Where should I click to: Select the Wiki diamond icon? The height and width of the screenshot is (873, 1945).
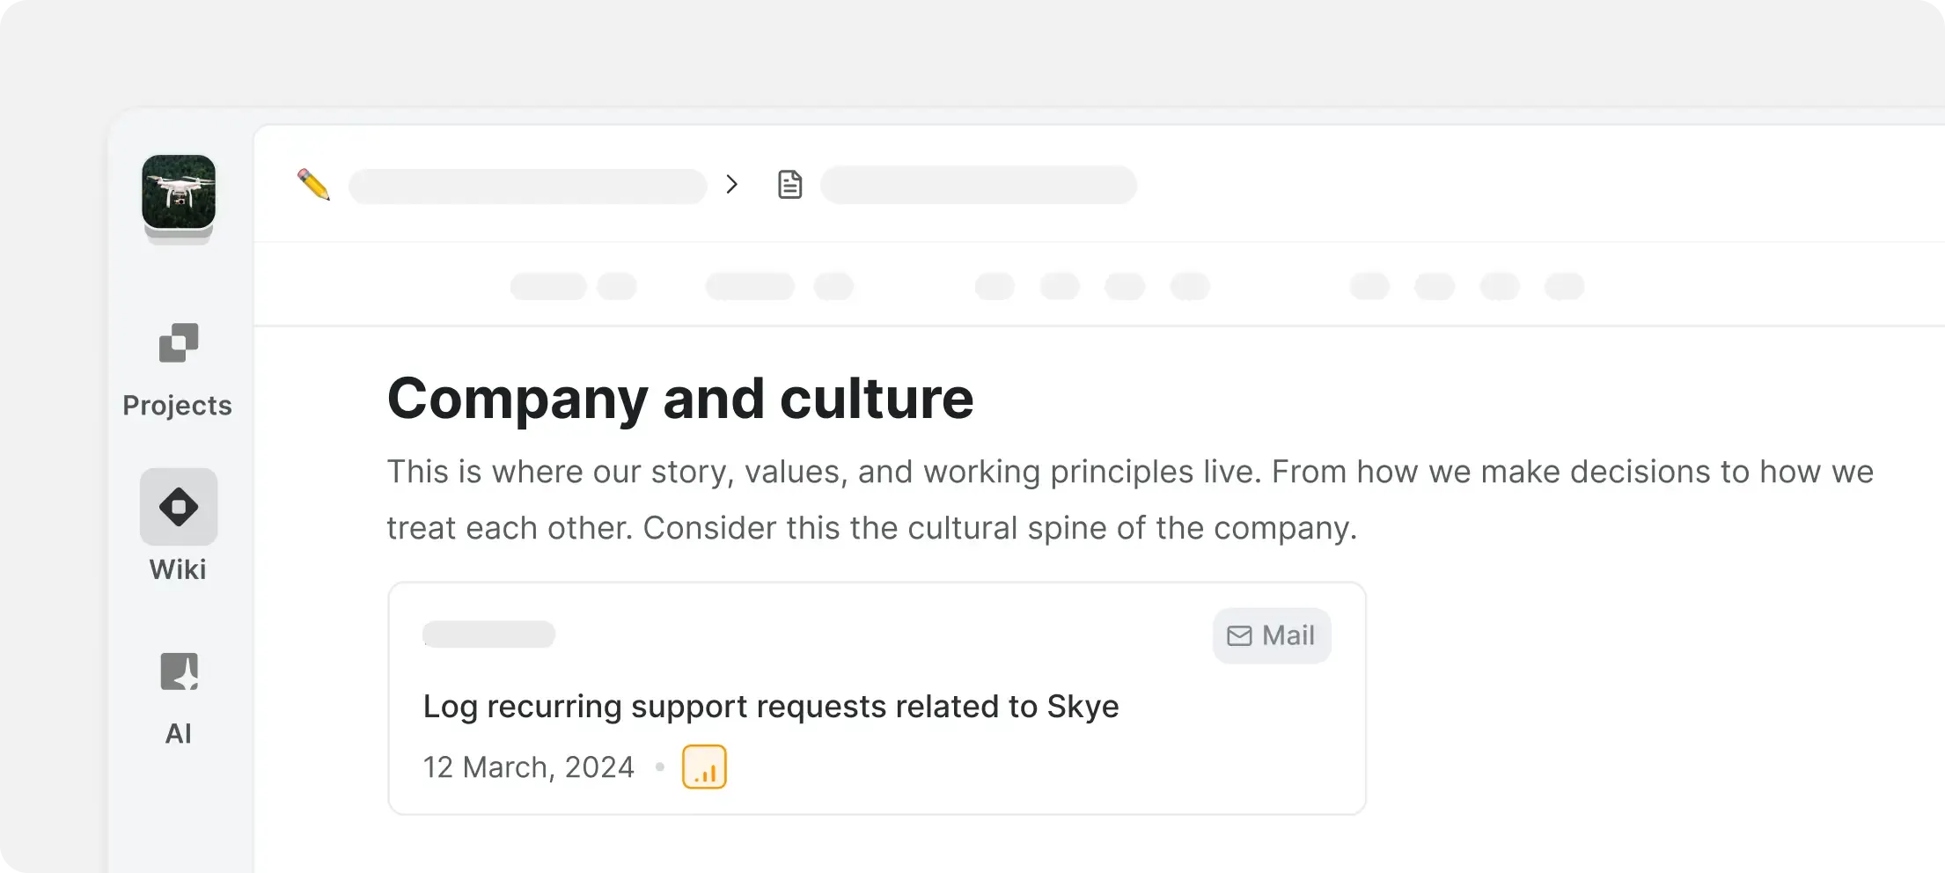tap(179, 507)
